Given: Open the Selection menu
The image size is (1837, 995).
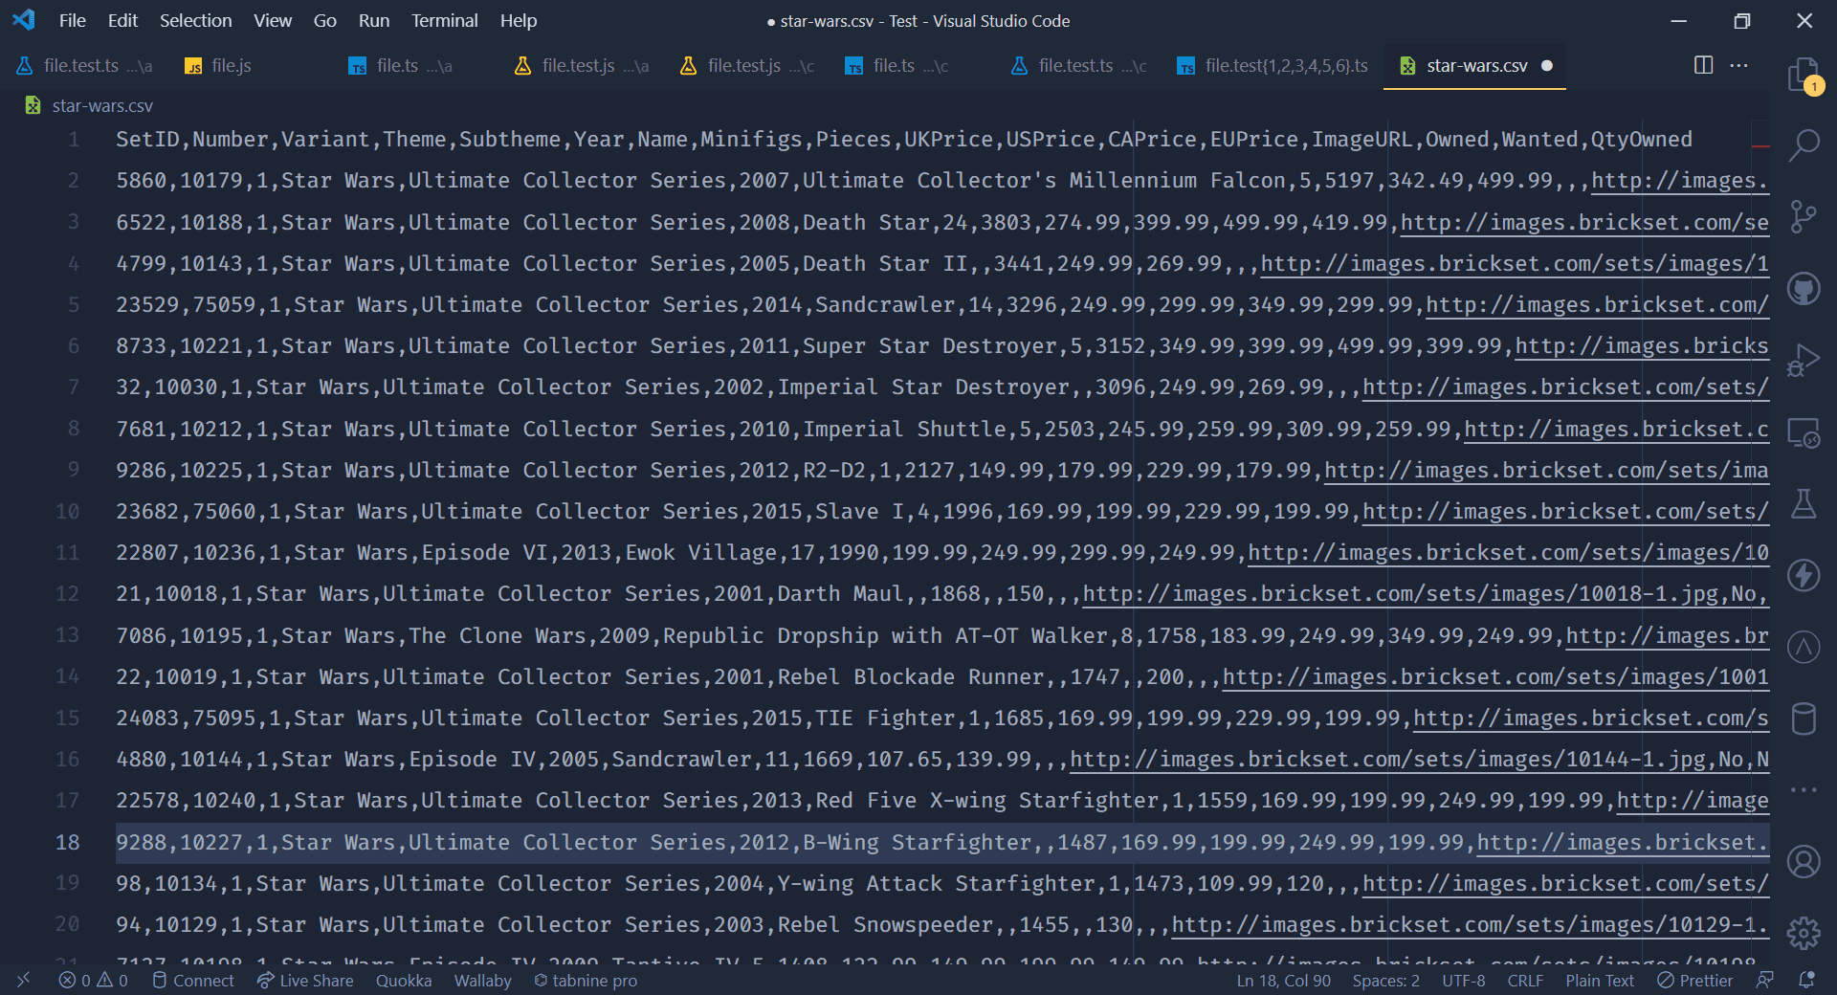Looking at the screenshot, I should (x=195, y=20).
